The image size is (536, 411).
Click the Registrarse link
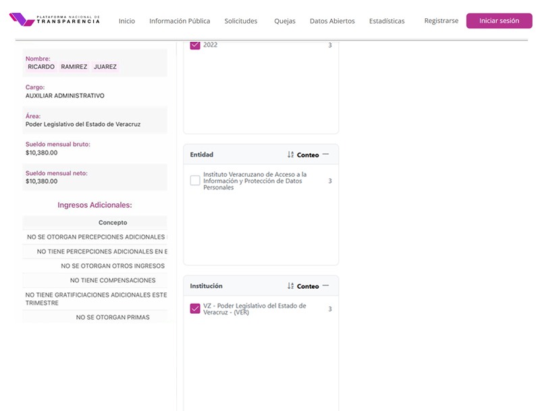click(441, 21)
